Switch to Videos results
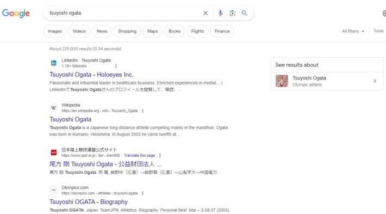Image resolution: width=386 pixels, height=214 pixels. [79, 31]
